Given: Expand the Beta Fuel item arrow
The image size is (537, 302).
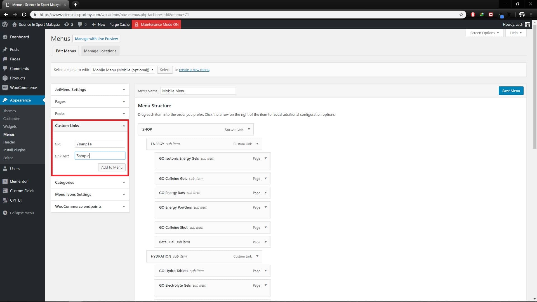Looking at the screenshot, I should coord(265,242).
